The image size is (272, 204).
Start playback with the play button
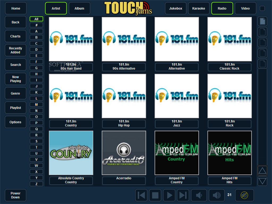(x=169, y=195)
